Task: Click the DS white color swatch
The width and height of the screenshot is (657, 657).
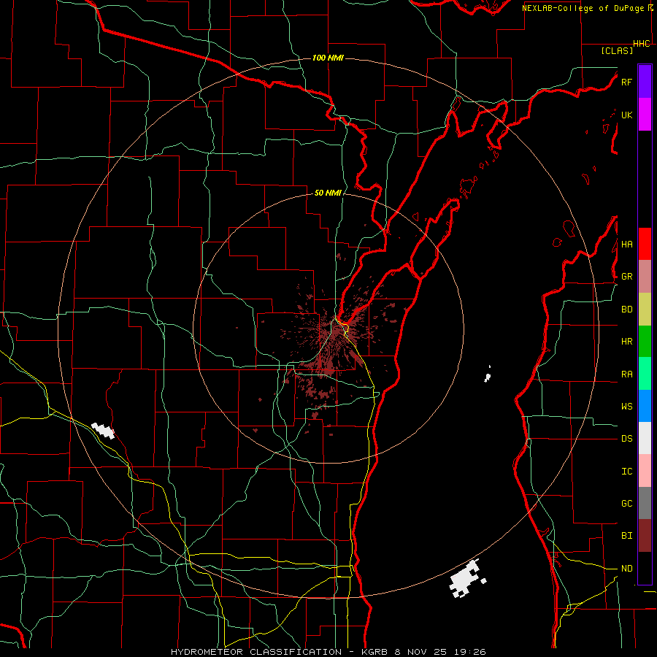Action: tap(645, 438)
